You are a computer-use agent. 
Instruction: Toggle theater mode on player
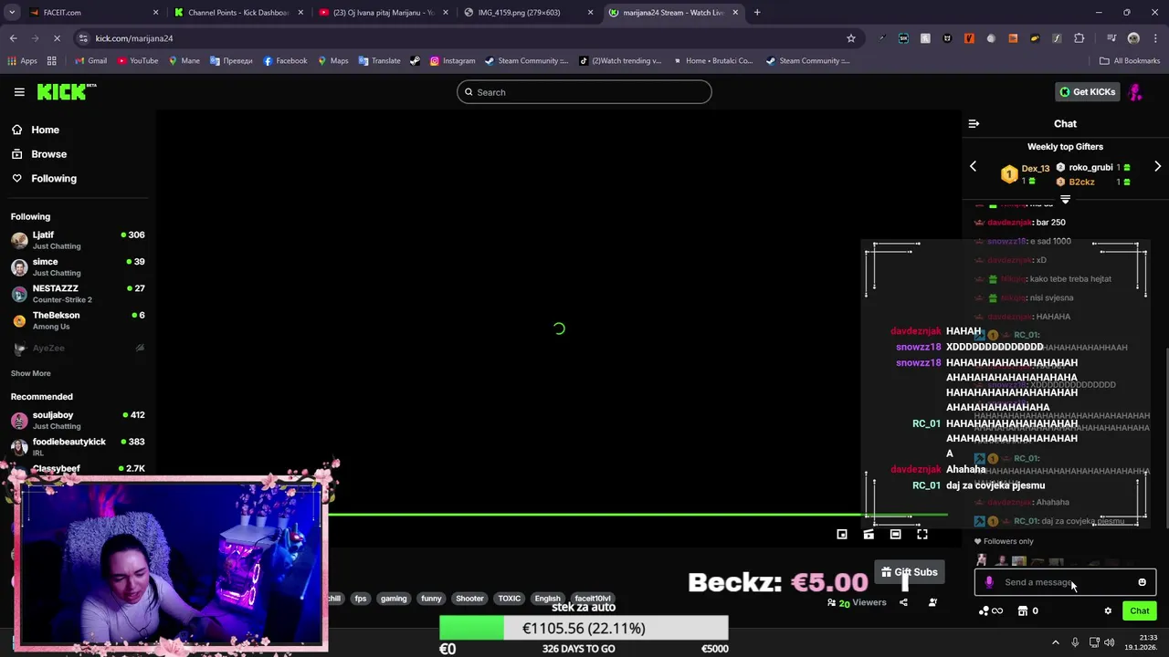pyautogui.click(x=895, y=535)
